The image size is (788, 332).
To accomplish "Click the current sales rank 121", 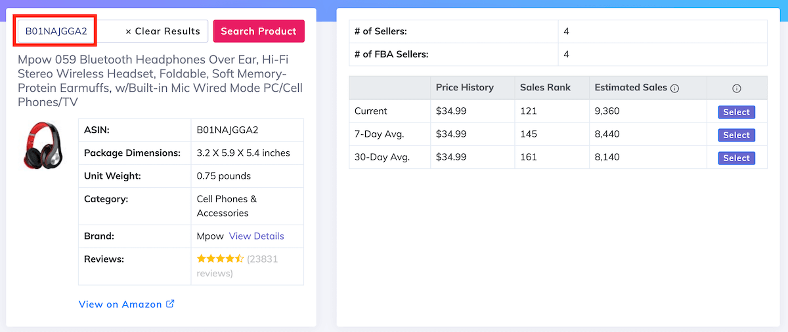I will tap(528, 111).
